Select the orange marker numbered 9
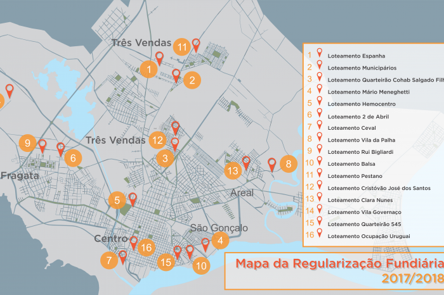The width and height of the screenshot is (444, 295). pyautogui.click(x=27, y=143)
